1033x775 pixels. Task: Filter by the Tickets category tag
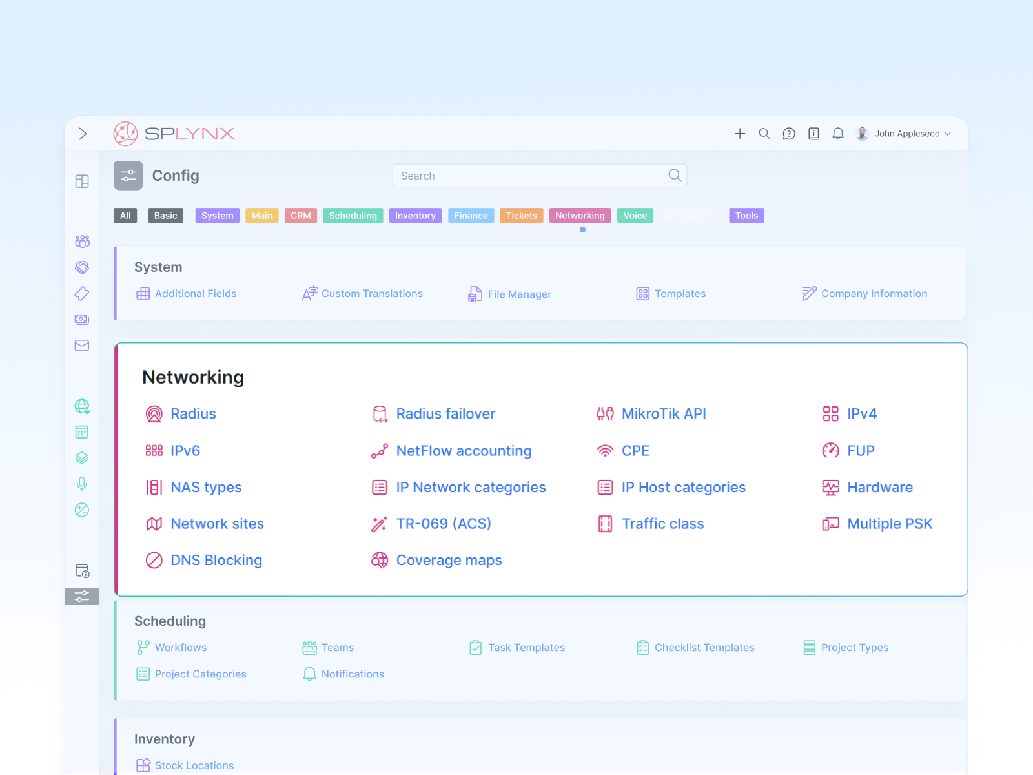click(521, 216)
